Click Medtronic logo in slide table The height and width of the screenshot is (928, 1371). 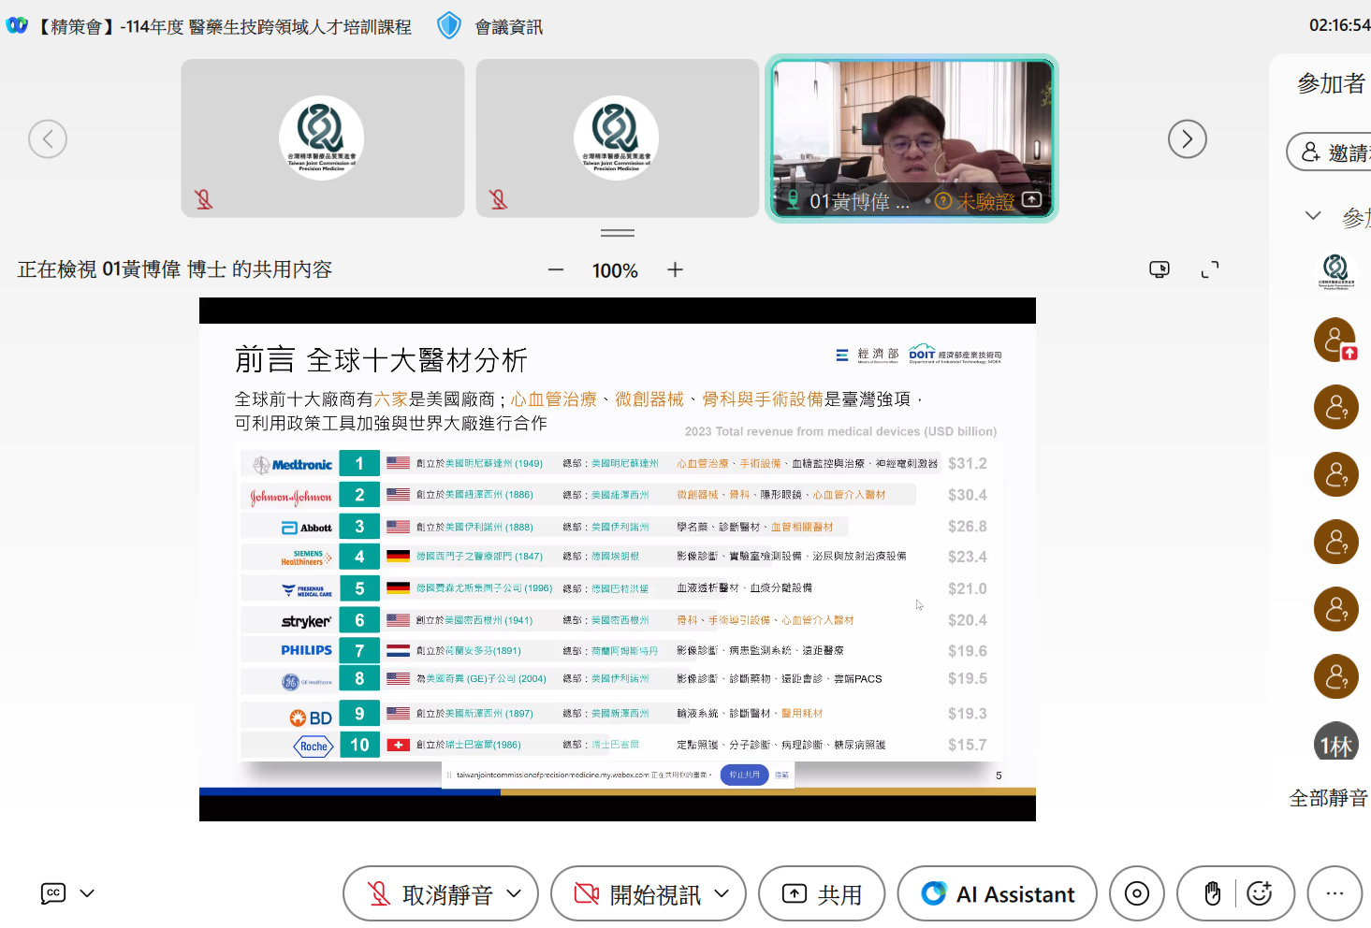click(x=293, y=464)
